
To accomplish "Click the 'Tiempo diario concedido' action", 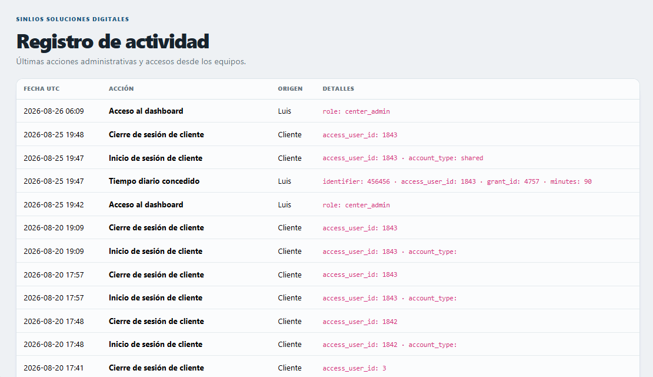I will pyautogui.click(x=154, y=181).
